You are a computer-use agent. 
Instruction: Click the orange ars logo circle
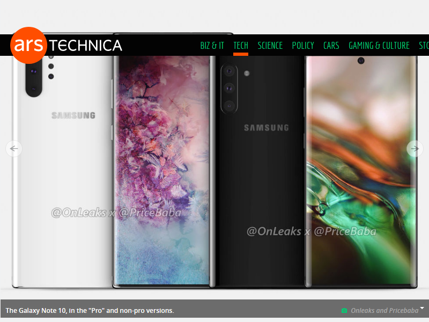(x=28, y=46)
